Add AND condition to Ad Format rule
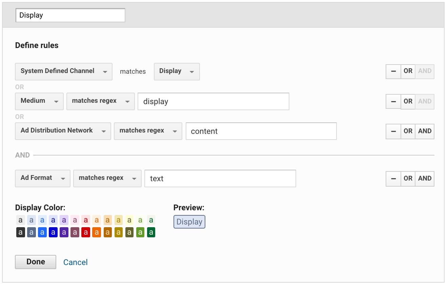Image resolution: width=448 pixels, height=286 pixels. 425,178
